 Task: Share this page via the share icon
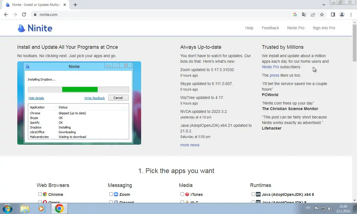pyautogui.click(x=313, y=14)
